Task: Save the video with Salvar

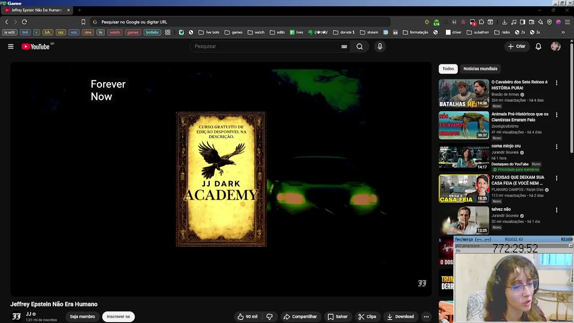Action: (338, 316)
